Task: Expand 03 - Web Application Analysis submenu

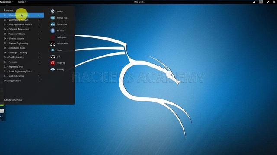Action: point(22,25)
